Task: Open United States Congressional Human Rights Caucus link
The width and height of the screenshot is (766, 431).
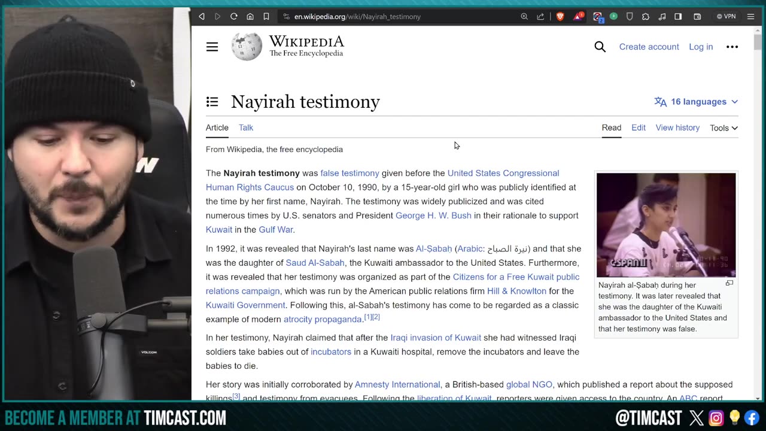Action: coord(503,173)
